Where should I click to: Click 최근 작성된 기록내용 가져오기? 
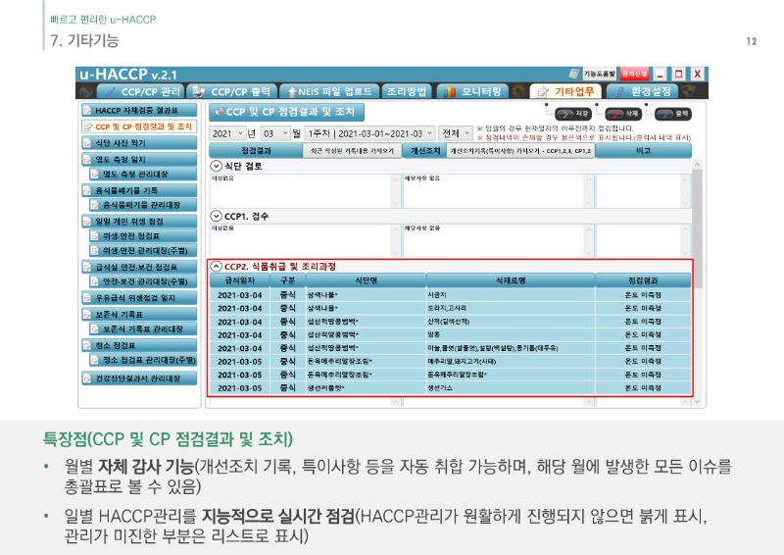(352, 151)
